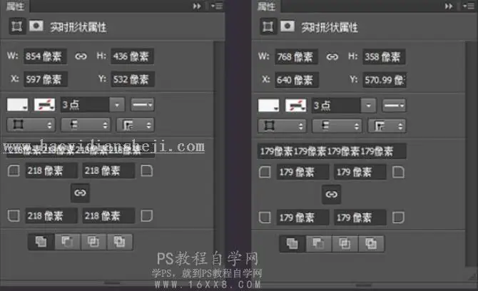Click top-right 218 像素 radius field

108,170
